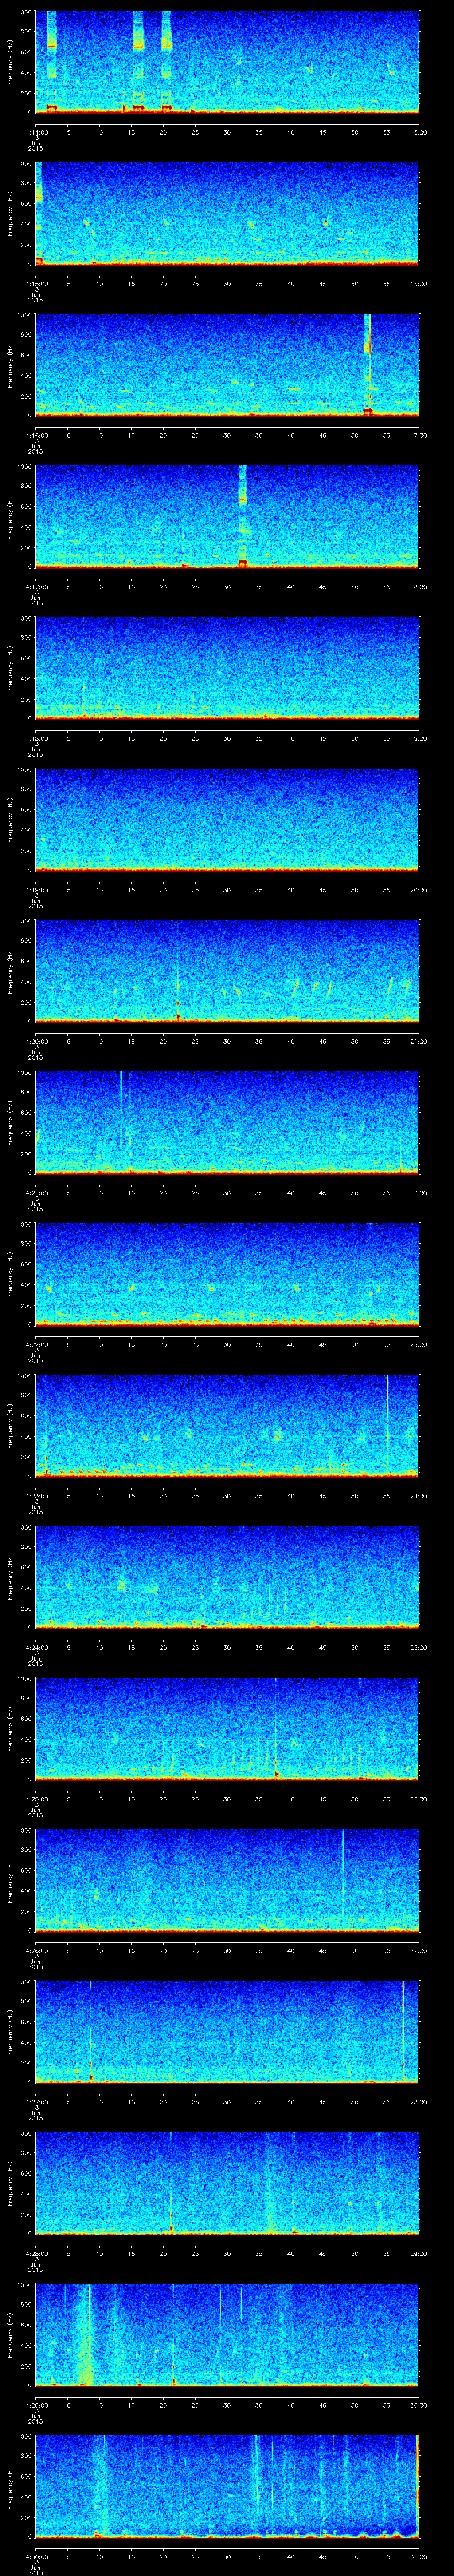Click the spectrogram panel starting at 4:23:00
This screenshot has width=454, height=2576.
point(227,1425)
